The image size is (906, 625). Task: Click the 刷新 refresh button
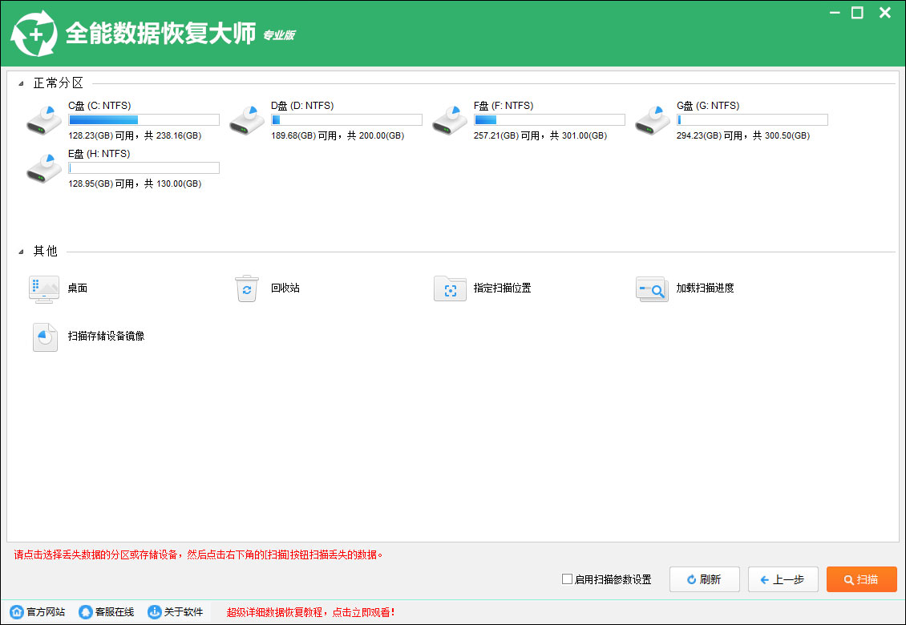pos(704,579)
